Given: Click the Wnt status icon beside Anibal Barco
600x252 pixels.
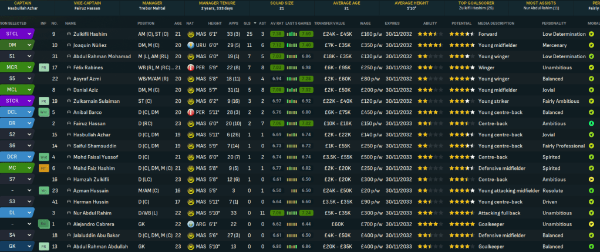Looking at the screenshot, I should (x=43, y=112).
